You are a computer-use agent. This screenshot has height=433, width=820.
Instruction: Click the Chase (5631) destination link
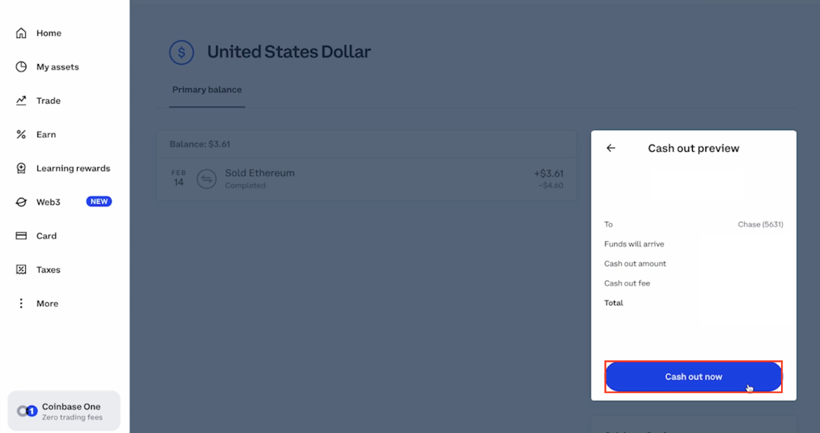click(x=760, y=224)
